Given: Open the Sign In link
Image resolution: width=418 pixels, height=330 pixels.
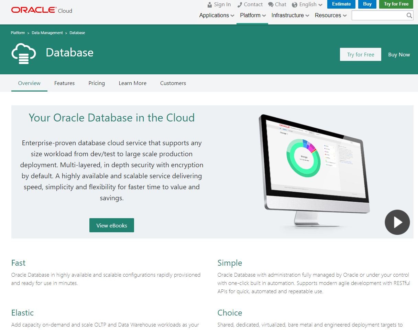Looking at the screenshot, I should [222, 4].
